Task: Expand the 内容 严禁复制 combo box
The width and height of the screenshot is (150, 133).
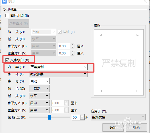Action: 58,67
